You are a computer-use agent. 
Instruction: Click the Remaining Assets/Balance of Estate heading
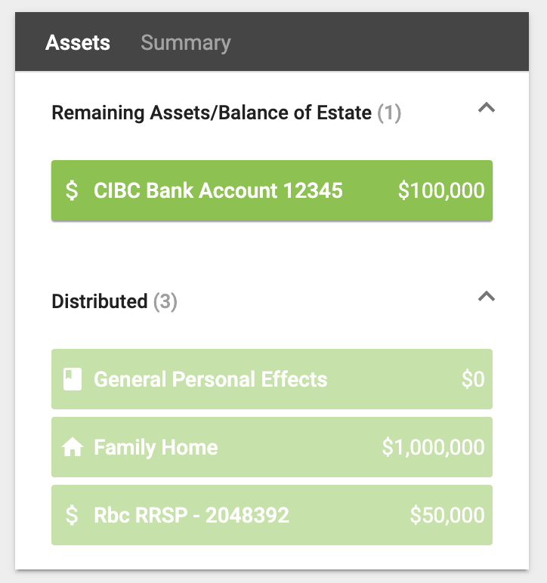pyautogui.click(x=212, y=113)
